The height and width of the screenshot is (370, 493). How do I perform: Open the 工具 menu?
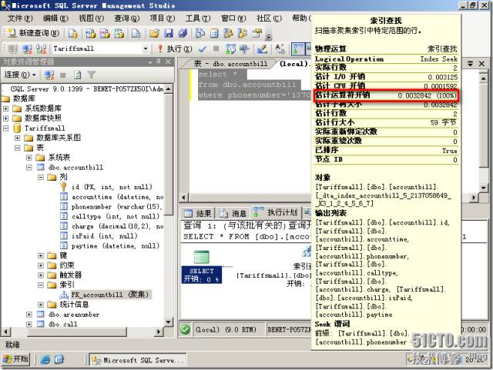[198, 18]
